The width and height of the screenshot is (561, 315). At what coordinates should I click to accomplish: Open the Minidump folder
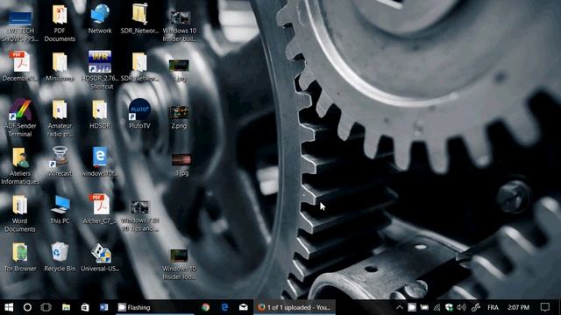click(60, 67)
